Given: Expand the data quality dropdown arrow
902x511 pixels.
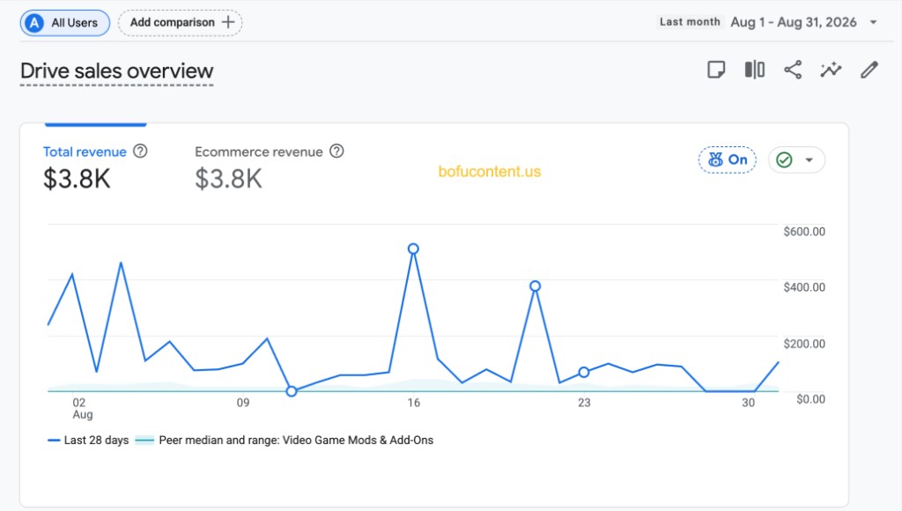Looking at the screenshot, I should point(810,160).
